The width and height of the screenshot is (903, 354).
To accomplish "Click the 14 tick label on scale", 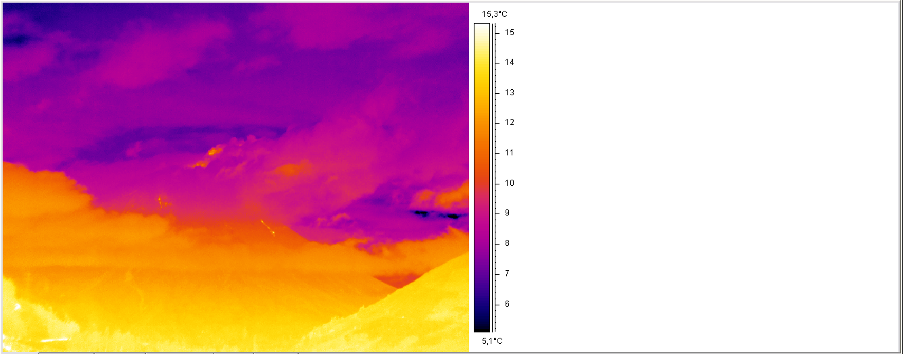I will click(x=510, y=62).
